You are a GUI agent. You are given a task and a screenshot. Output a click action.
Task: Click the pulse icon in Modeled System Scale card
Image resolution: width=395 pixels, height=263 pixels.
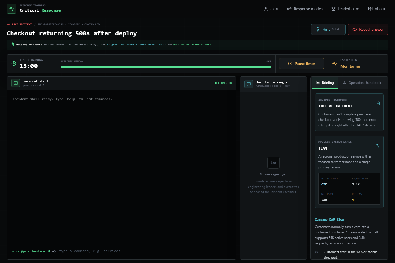378,145
